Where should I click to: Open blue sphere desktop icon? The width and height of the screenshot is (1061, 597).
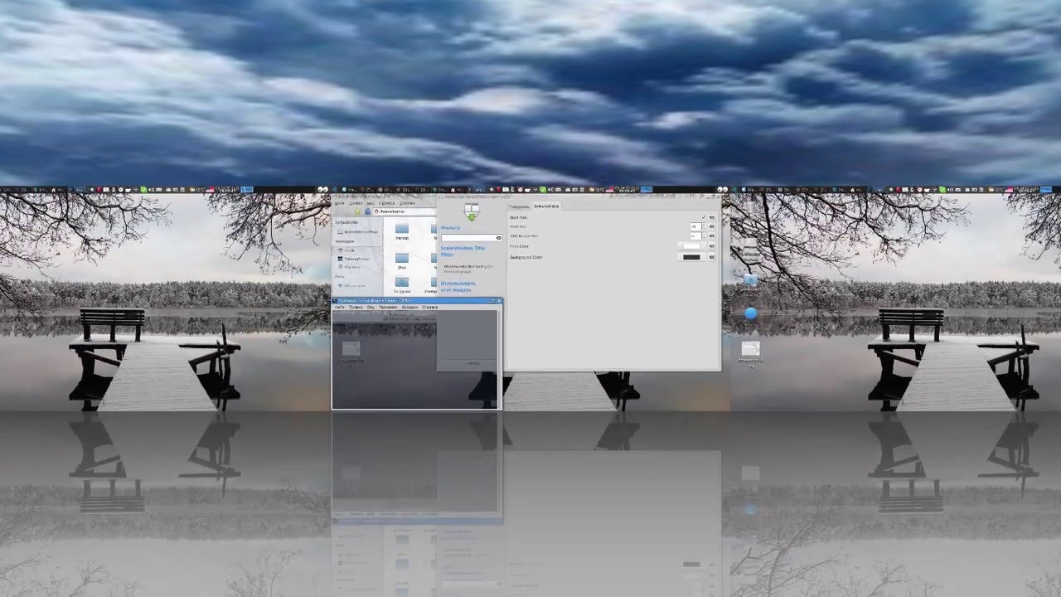click(750, 313)
